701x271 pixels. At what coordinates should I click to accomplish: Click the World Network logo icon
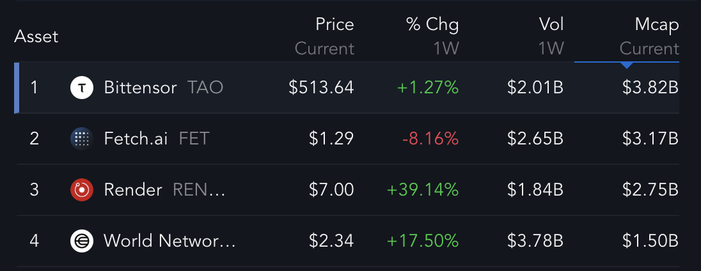pos(82,241)
